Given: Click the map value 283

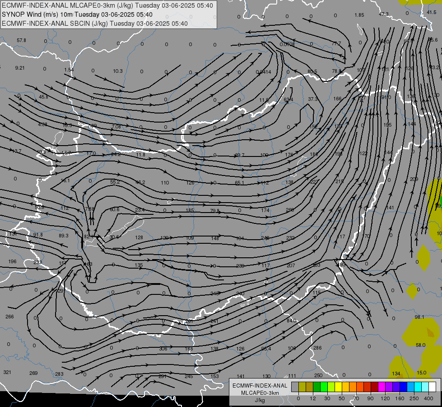Looking at the screenshot, I should point(59,374).
